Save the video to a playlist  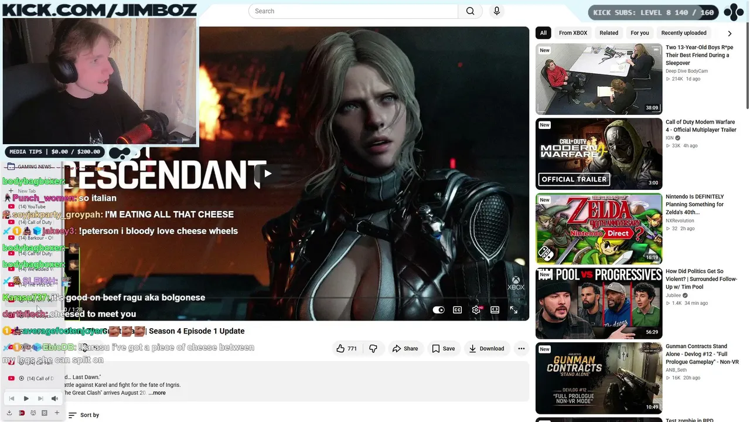[443, 349]
